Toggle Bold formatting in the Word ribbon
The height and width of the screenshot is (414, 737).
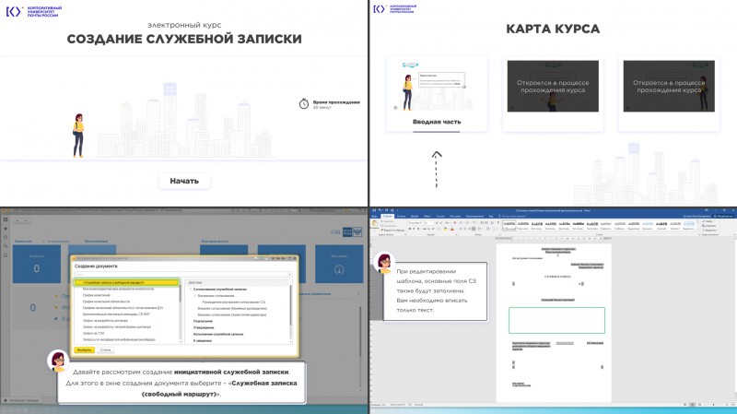click(x=410, y=229)
